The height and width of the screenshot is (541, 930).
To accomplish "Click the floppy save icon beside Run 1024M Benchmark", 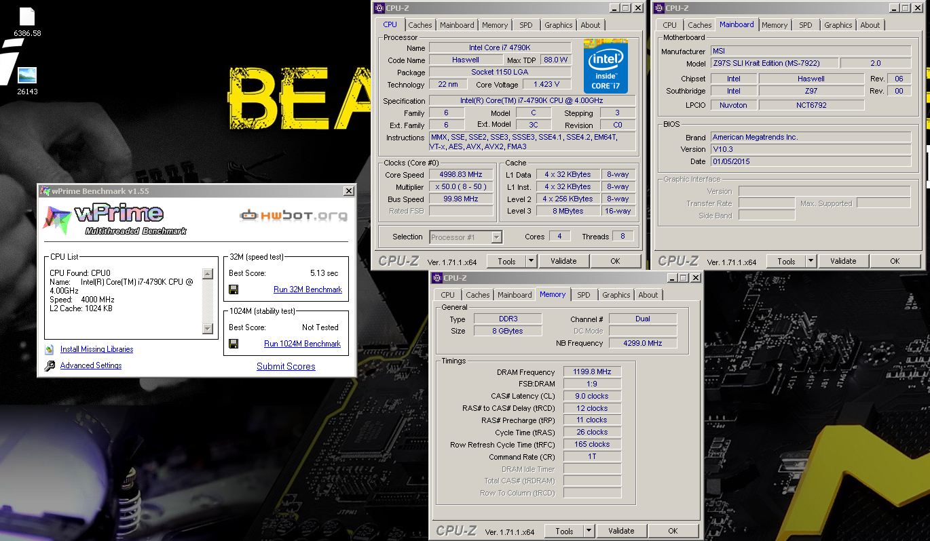I will 234,344.
